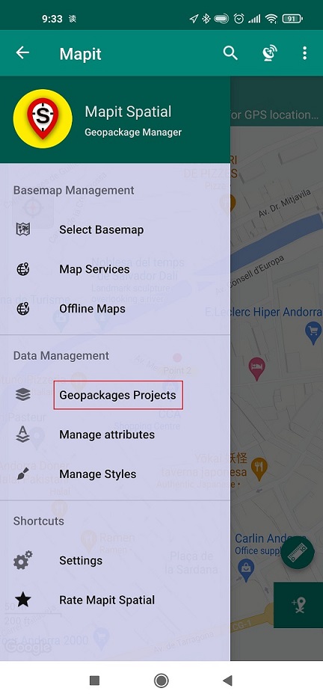Tap the add point marker button
The image size is (323, 700).
click(298, 605)
